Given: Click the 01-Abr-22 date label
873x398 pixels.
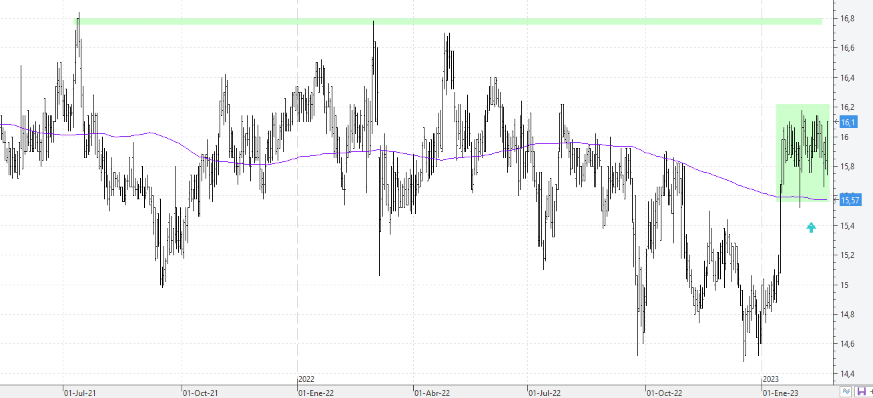Looking at the screenshot, I should (x=432, y=393).
